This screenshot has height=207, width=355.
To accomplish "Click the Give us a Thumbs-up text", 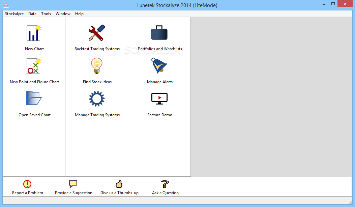I will pyautogui.click(x=120, y=193).
